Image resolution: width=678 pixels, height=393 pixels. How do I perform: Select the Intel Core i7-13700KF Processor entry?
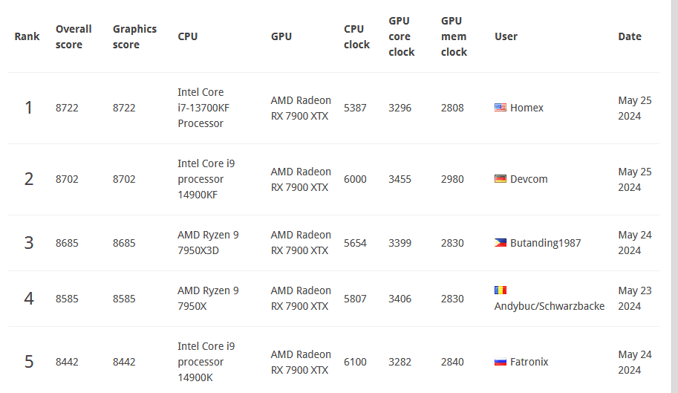pyautogui.click(x=203, y=108)
